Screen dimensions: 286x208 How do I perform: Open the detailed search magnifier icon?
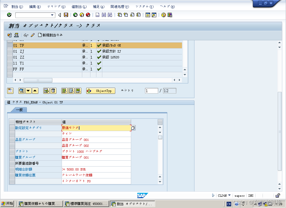(x=21, y=90)
